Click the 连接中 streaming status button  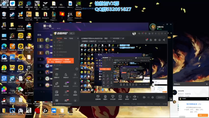click(161, 97)
